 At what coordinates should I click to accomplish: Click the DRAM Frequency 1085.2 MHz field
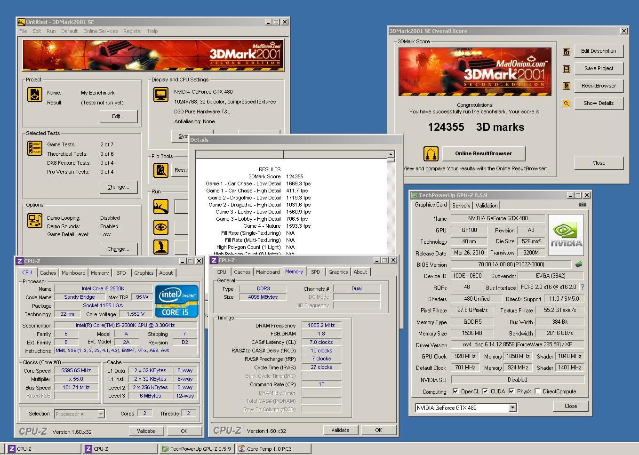click(321, 325)
